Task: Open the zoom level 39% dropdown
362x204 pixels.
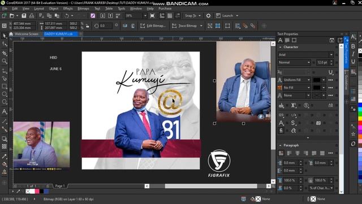Action: coord(145,16)
